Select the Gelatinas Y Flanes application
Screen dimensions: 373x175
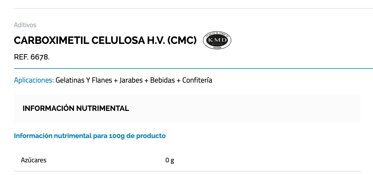click(84, 80)
